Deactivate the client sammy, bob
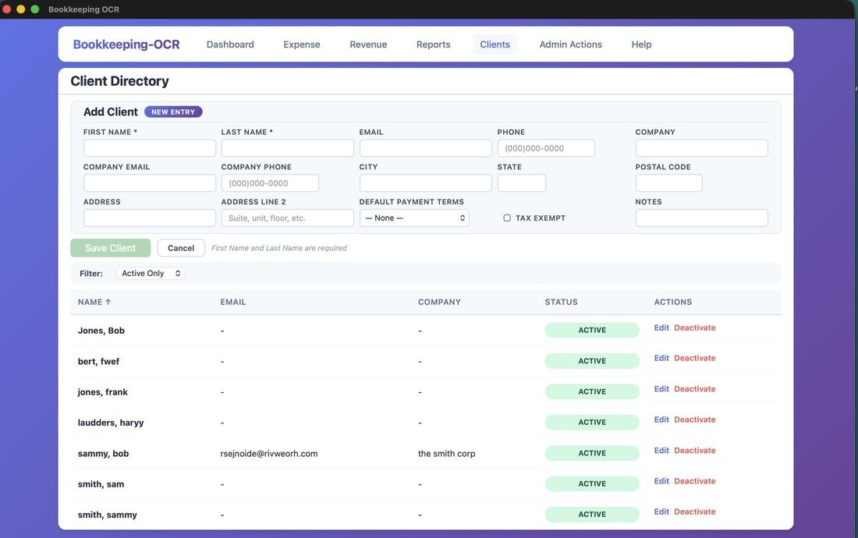The height and width of the screenshot is (538, 858). point(694,451)
